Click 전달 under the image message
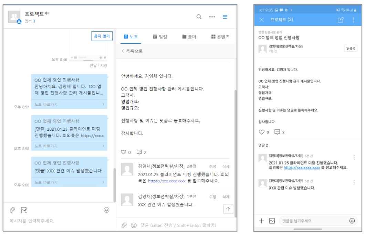Screen dimensions: 366x235 coord(93,66)
